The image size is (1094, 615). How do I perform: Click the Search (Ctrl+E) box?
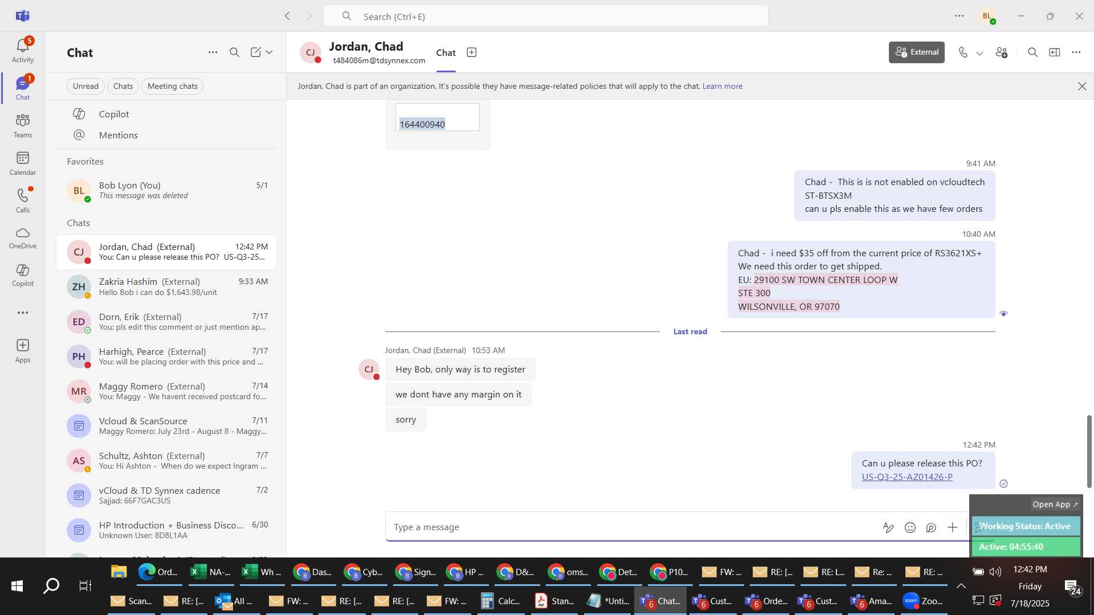coord(545,16)
